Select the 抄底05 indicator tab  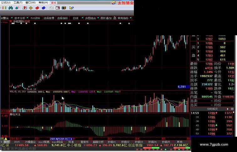point(166,142)
